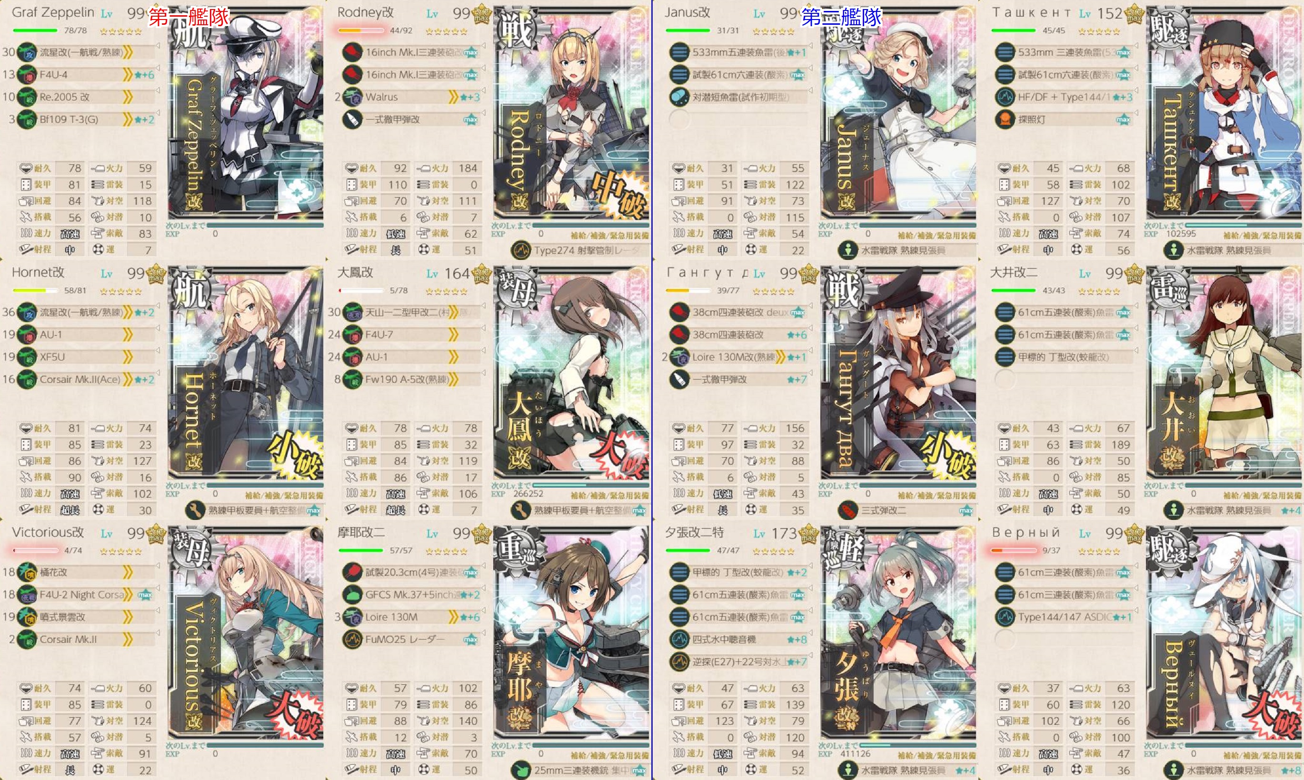Click Graf Zeppelin's 流星改 slot arrow
Viewport: 1304px width, 780px height.
tap(128, 52)
